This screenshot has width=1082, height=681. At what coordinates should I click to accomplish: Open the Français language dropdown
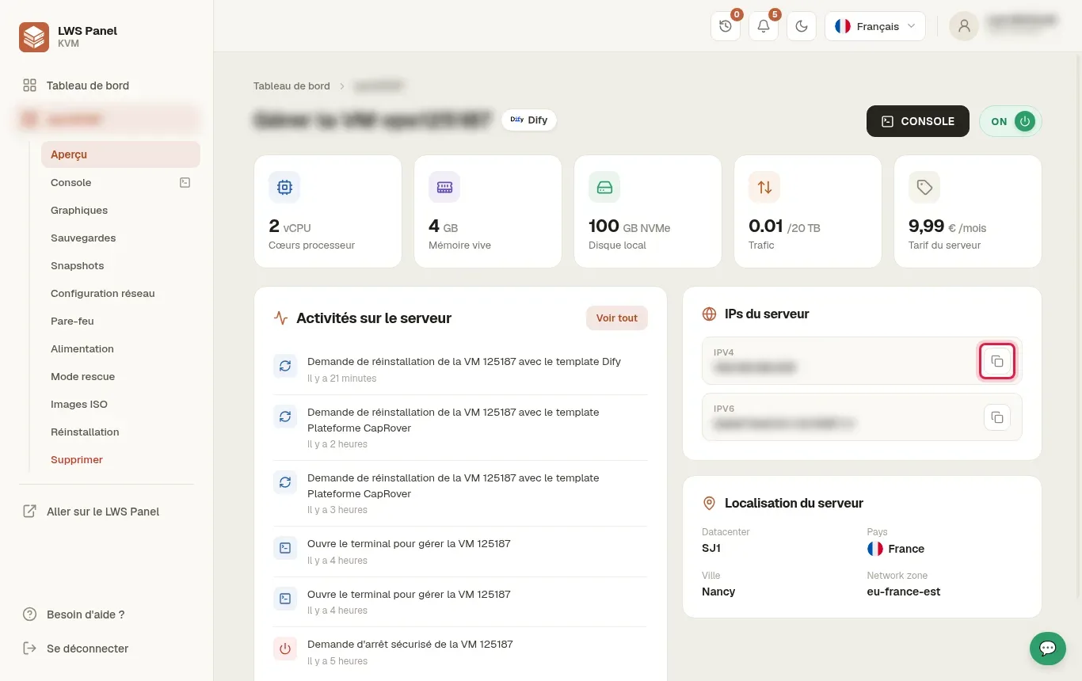point(875,26)
